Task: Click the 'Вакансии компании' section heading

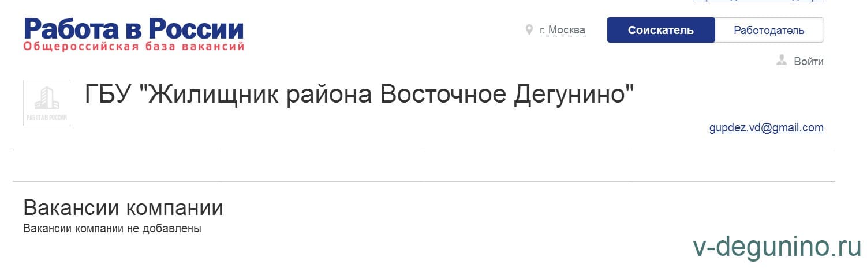Action: (x=123, y=208)
